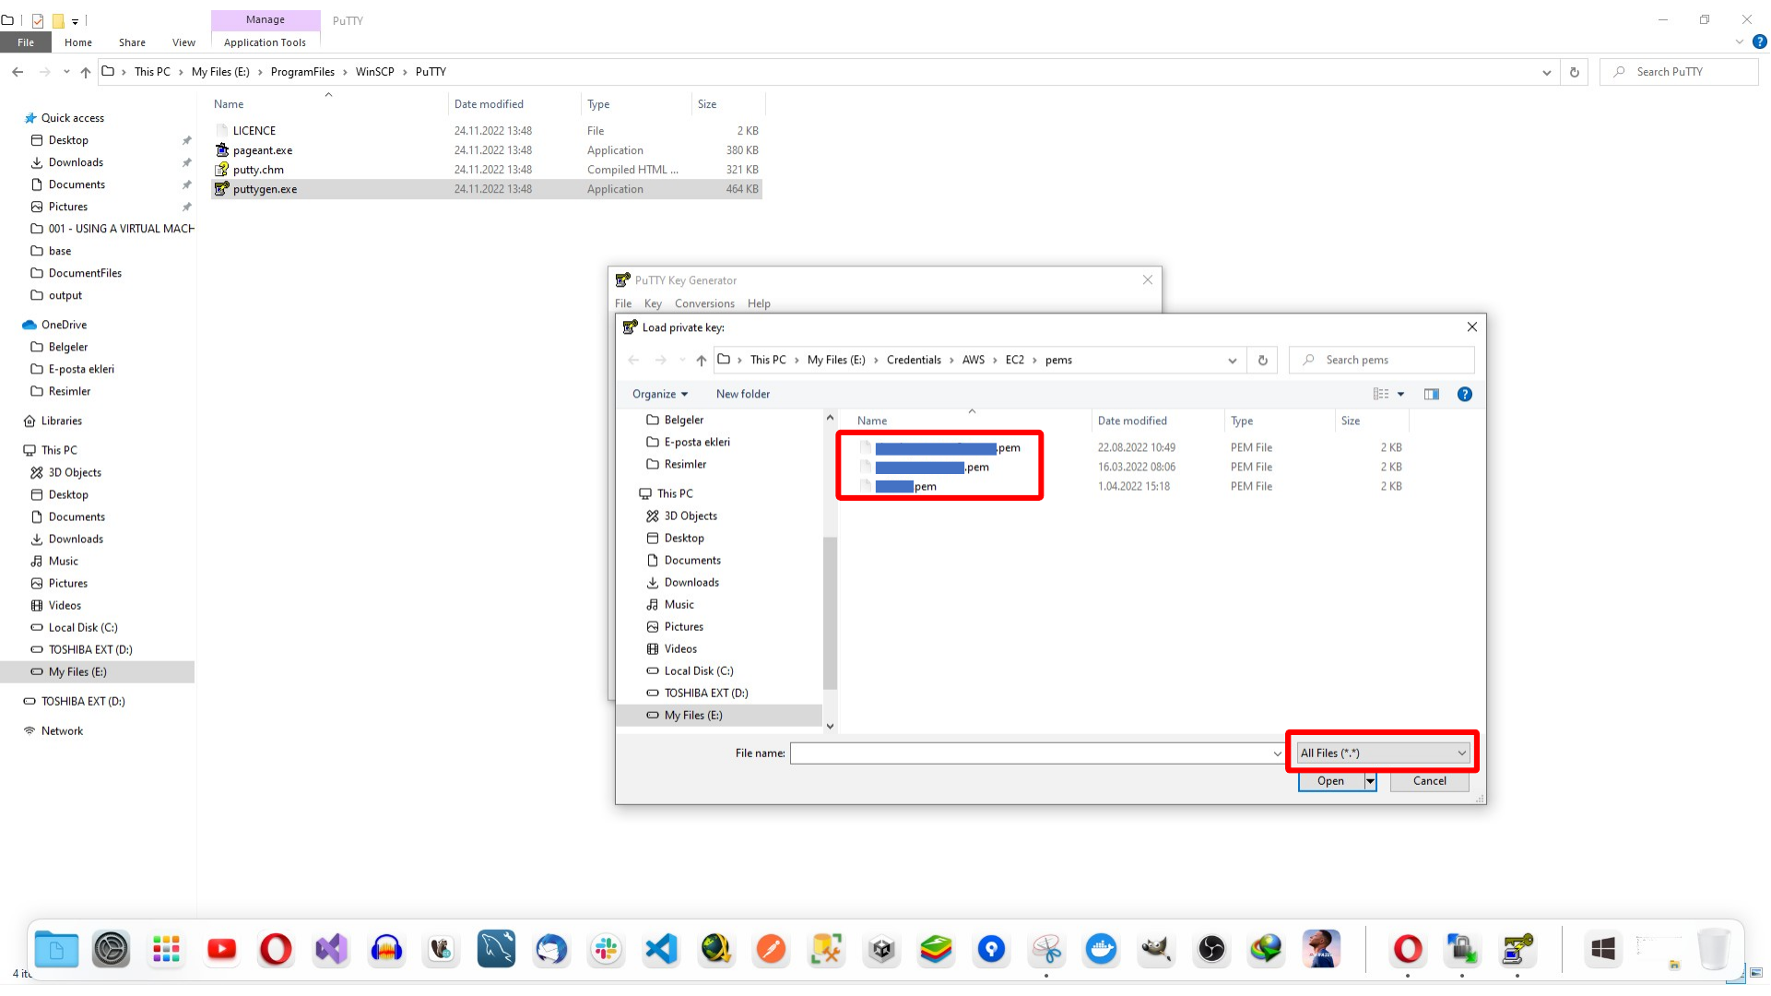Refresh the pems folder in the dialog
This screenshot has width=1771, height=996.
pos(1263,361)
